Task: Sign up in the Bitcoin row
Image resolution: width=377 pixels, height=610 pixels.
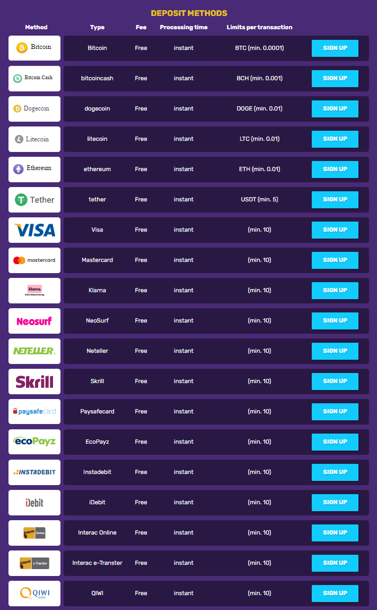Action: point(335,48)
